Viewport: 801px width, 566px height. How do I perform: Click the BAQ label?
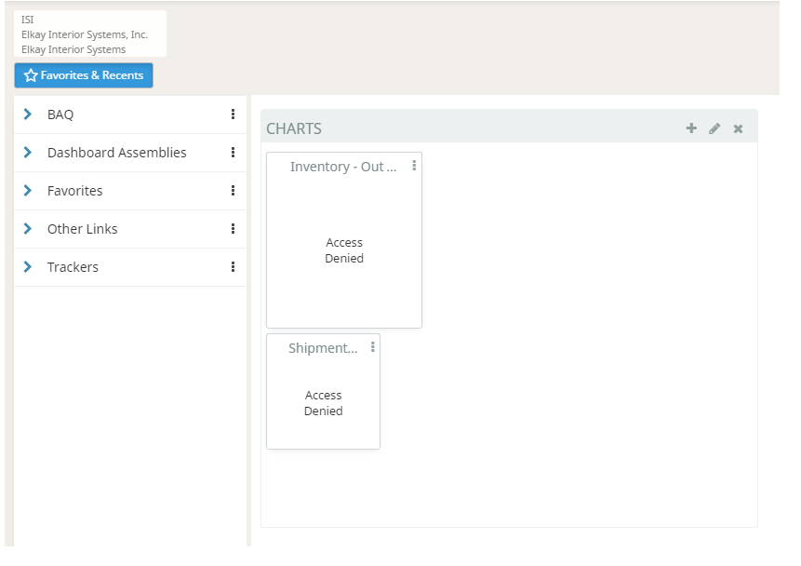point(60,115)
